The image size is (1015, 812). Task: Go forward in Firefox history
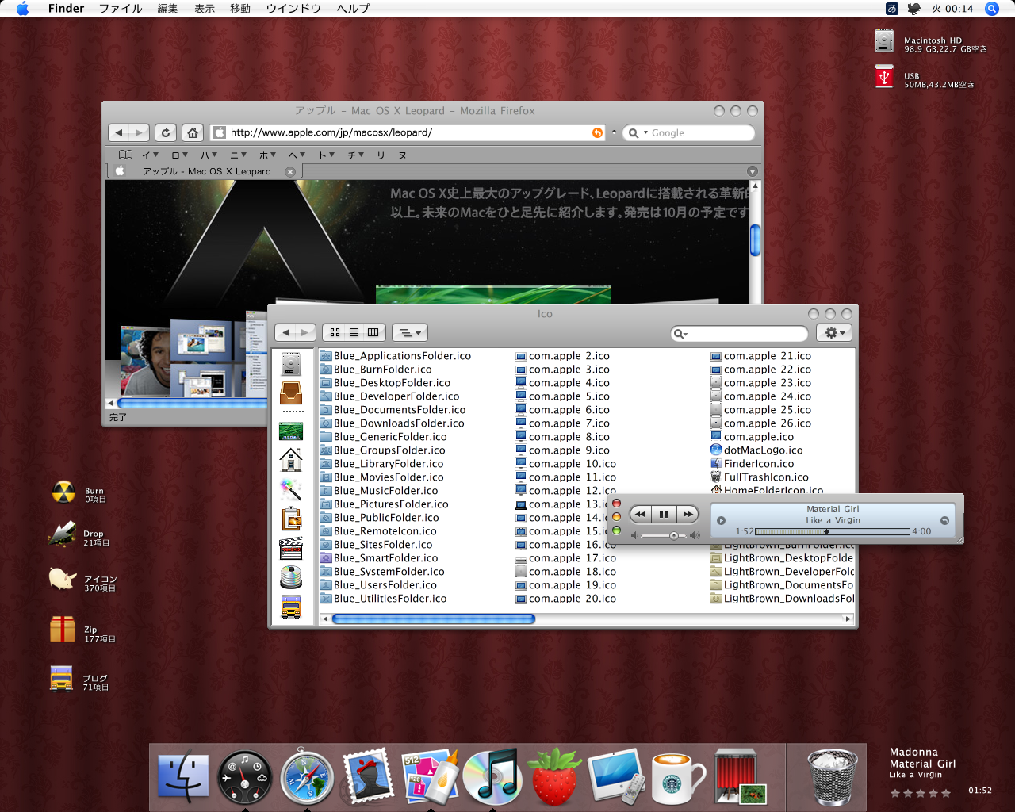coord(140,132)
